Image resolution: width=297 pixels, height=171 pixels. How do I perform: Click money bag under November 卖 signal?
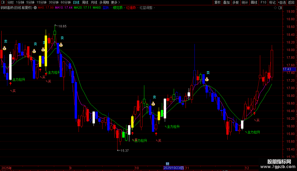[207, 79]
